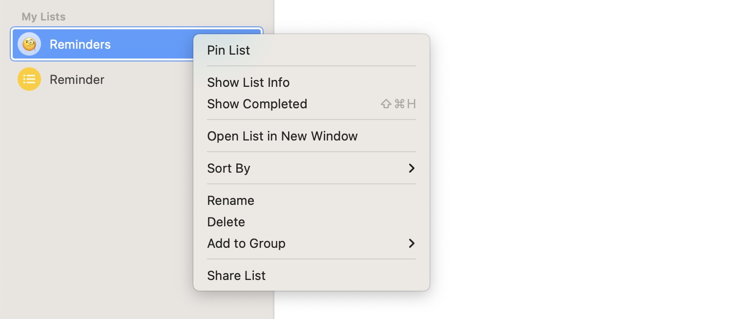
Task: Select the Reminders list in sidebar
Action: (103, 44)
